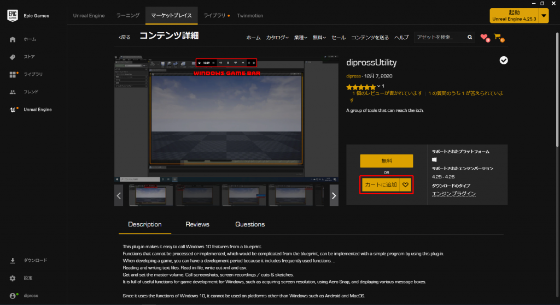The image size is (560, 305).
Task: Expand the 業種 dropdown menu
Action: [300, 38]
